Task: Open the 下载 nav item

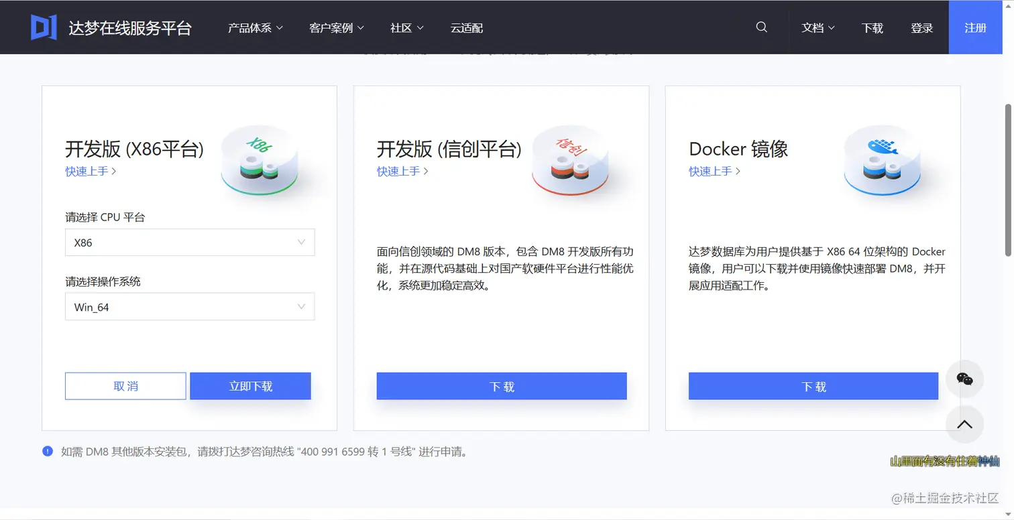Action: point(872,28)
